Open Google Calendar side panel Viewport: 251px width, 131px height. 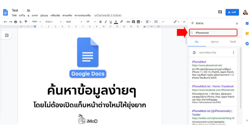point(247,23)
